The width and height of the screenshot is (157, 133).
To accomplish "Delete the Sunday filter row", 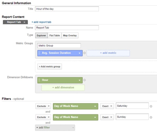I will click(x=151, y=117).
